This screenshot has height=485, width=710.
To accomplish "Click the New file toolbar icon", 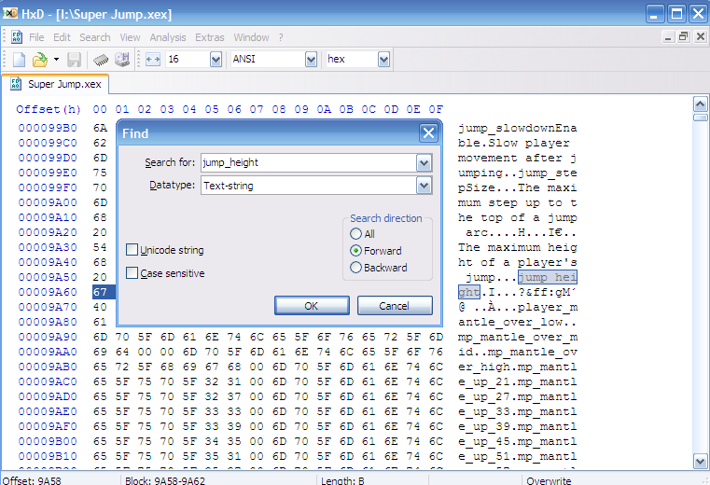I will pyautogui.click(x=19, y=59).
